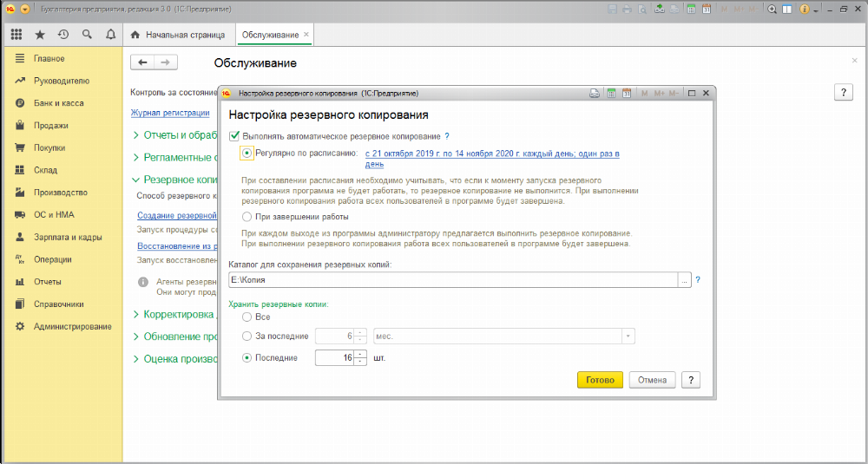Open Calendar icon in backup dialog title
Viewport: 868px width, 464px height.
coord(627,94)
